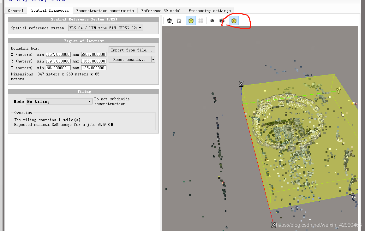Click the small camera size icon
Screen dimensions: 365x231
pyautogui.click(x=212, y=21)
